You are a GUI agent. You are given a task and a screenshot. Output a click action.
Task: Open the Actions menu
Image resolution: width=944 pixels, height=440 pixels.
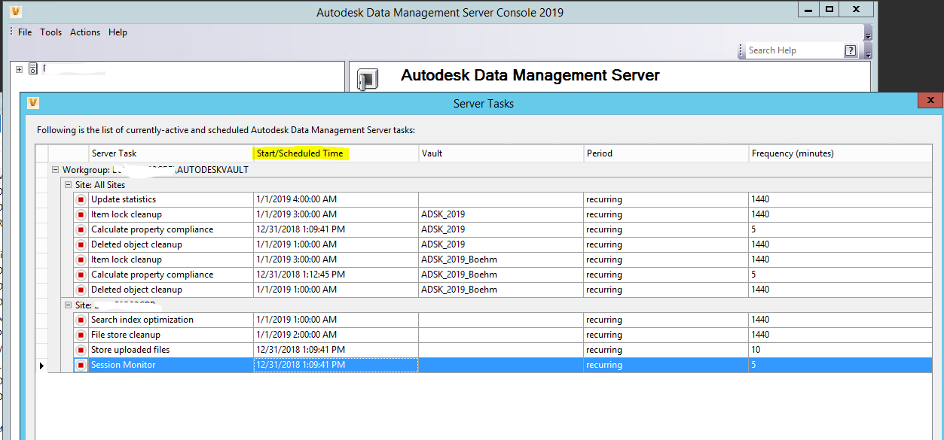point(84,32)
